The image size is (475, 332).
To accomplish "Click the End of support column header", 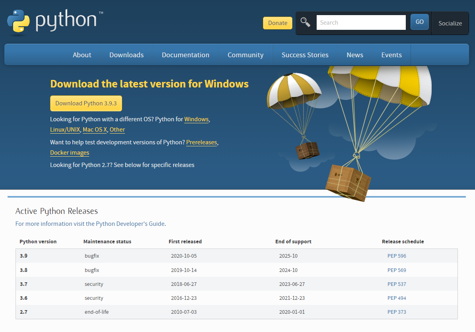I will point(293,241).
